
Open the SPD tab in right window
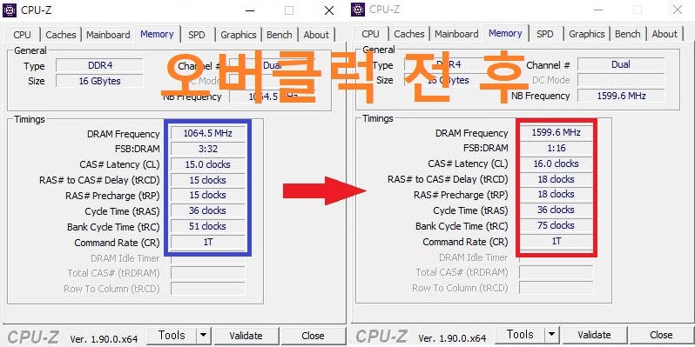(545, 34)
